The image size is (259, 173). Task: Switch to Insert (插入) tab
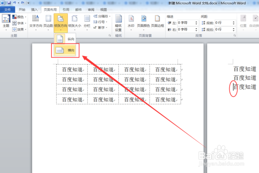coord(35,10)
